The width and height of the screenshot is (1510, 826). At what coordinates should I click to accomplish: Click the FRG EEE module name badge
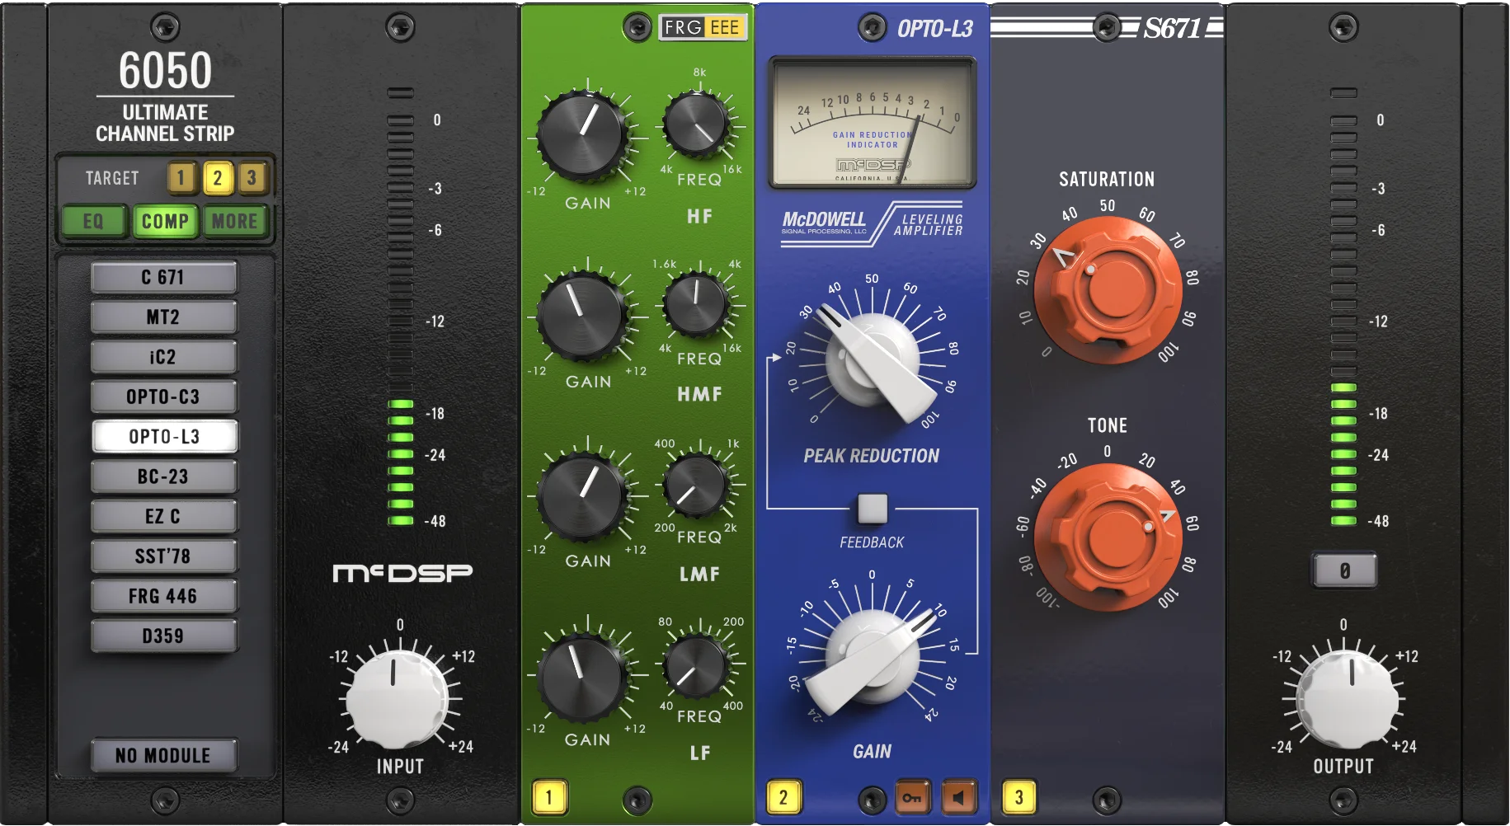click(x=703, y=27)
